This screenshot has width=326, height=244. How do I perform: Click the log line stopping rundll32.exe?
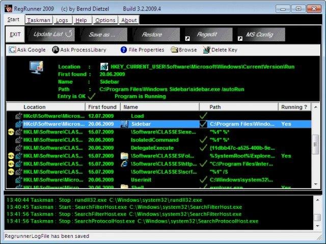(x=104, y=200)
